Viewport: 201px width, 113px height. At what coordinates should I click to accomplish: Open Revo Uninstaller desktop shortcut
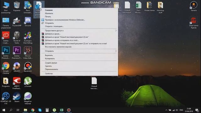[x=28, y=7]
